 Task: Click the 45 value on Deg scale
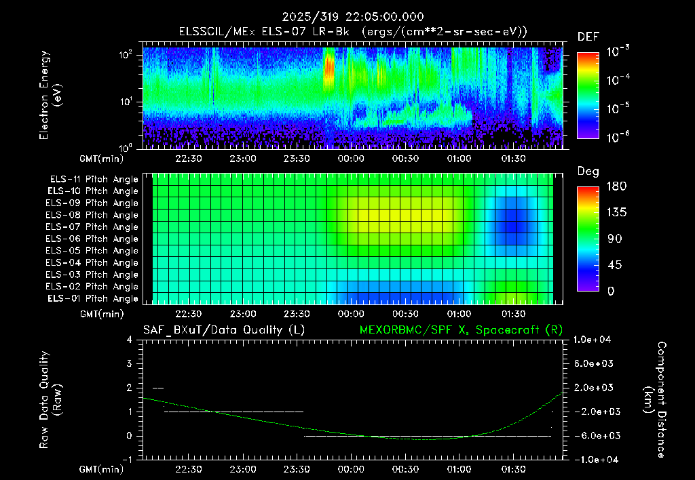pyautogui.click(x=614, y=265)
